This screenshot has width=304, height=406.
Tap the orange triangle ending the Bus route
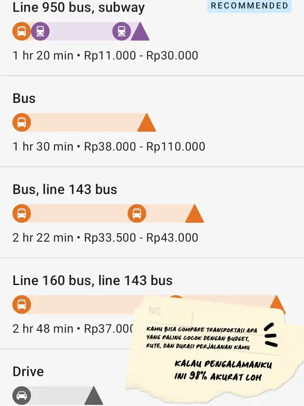click(146, 124)
